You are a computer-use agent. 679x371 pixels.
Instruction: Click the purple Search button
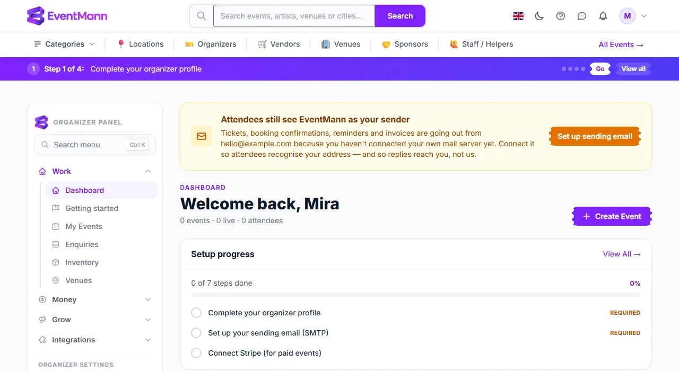coord(400,16)
